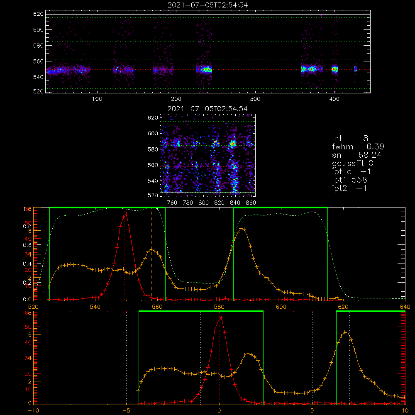Screen dimensions: 415x415
Task: Select the 'fwhm 6.39' readout line
Action: tap(358, 146)
